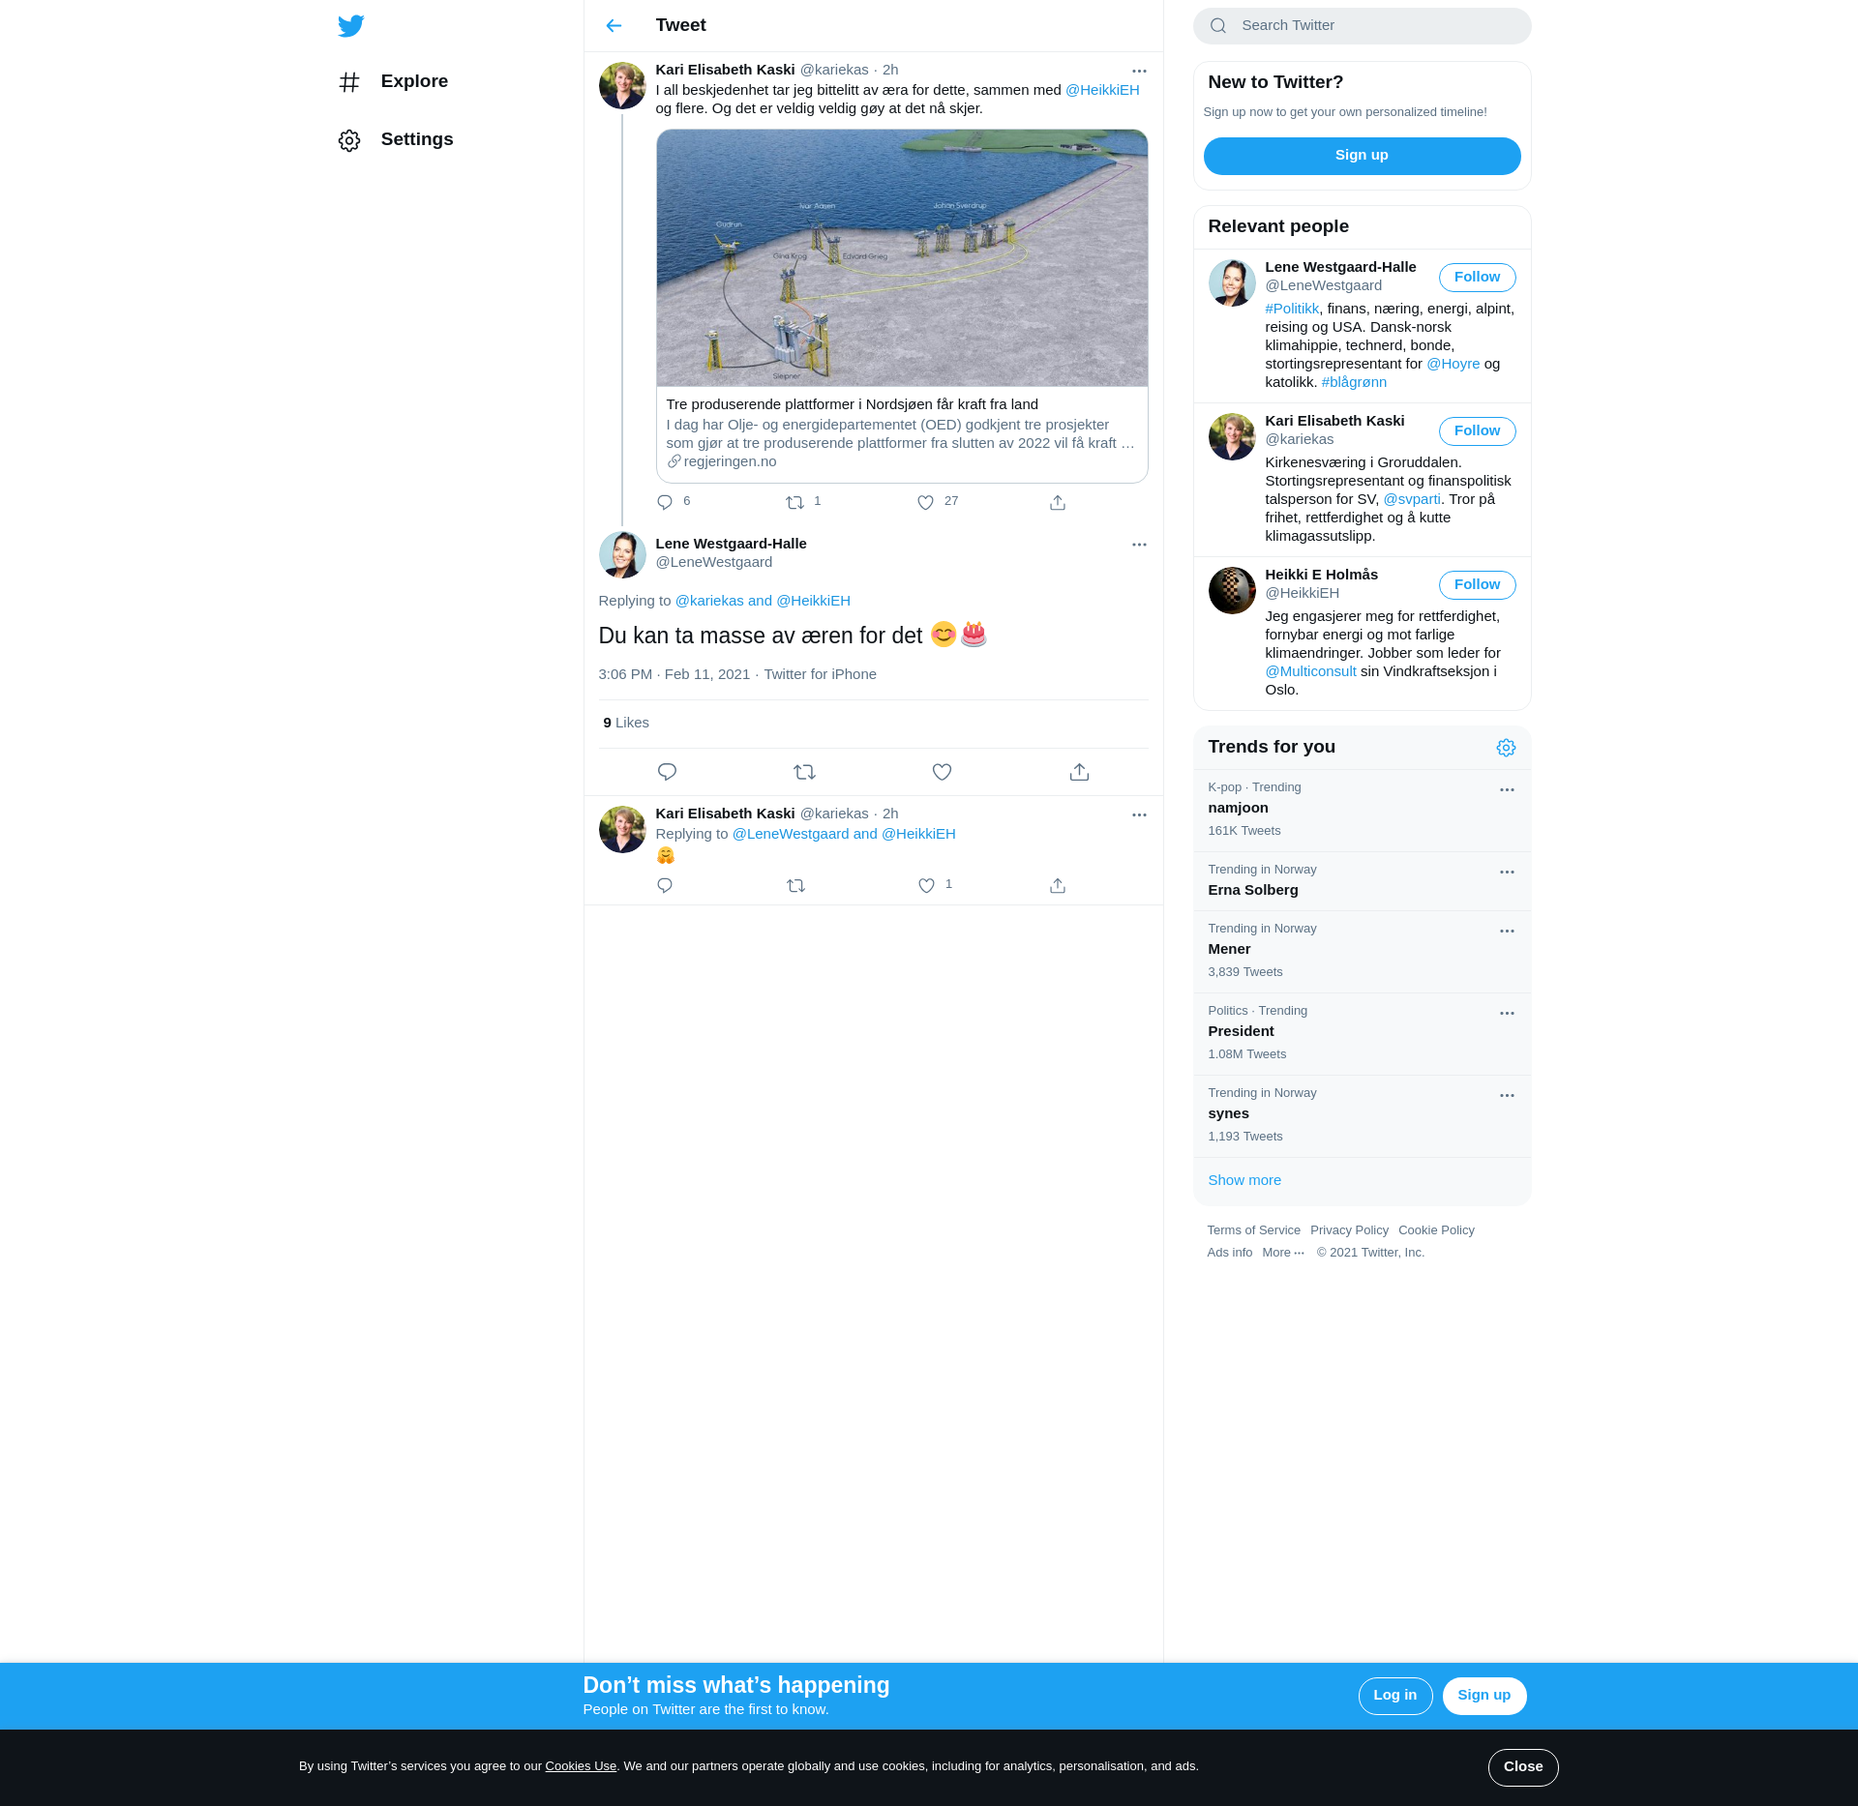Share Lene Westgaard-Halle's main tweet
Image resolution: width=1858 pixels, height=1806 pixels.
coord(1079,772)
